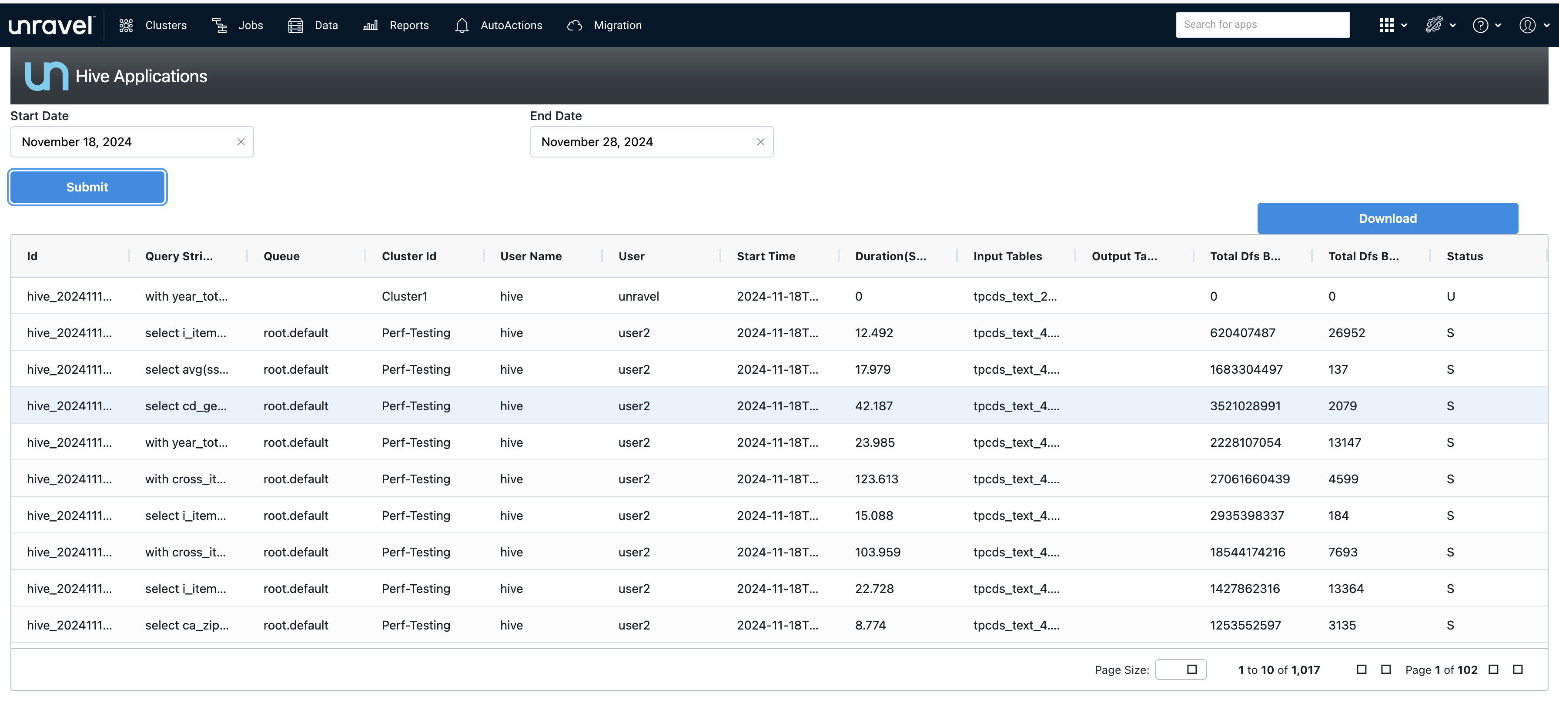
Task: Click the Unravel logo icon top-left
Action: click(x=51, y=25)
